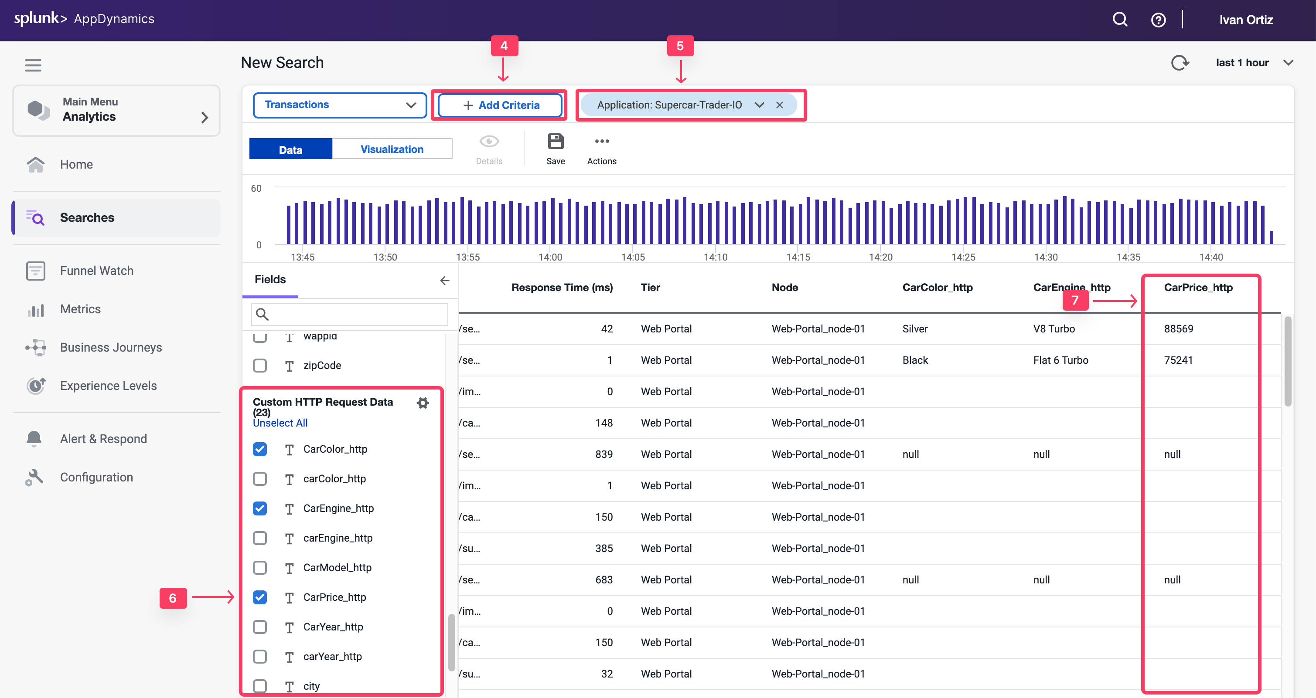Screen dimensions: 1316x698
Task: Click the hamburger menu icon
Action: click(33, 65)
